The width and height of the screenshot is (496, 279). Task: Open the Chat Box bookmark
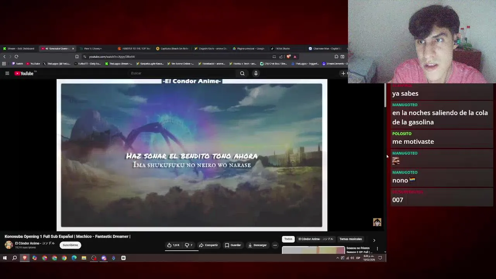click(274, 64)
